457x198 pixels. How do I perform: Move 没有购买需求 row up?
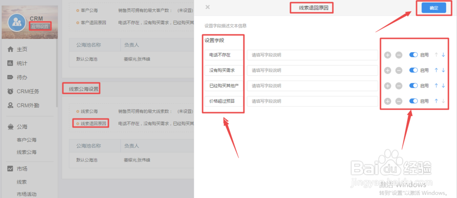[436, 70]
